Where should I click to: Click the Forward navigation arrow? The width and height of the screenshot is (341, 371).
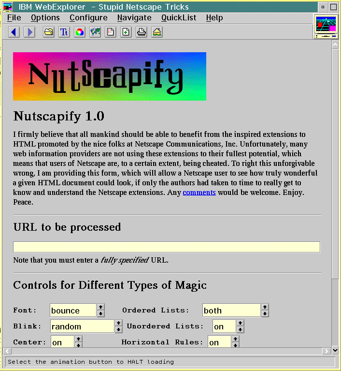click(x=29, y=32)
